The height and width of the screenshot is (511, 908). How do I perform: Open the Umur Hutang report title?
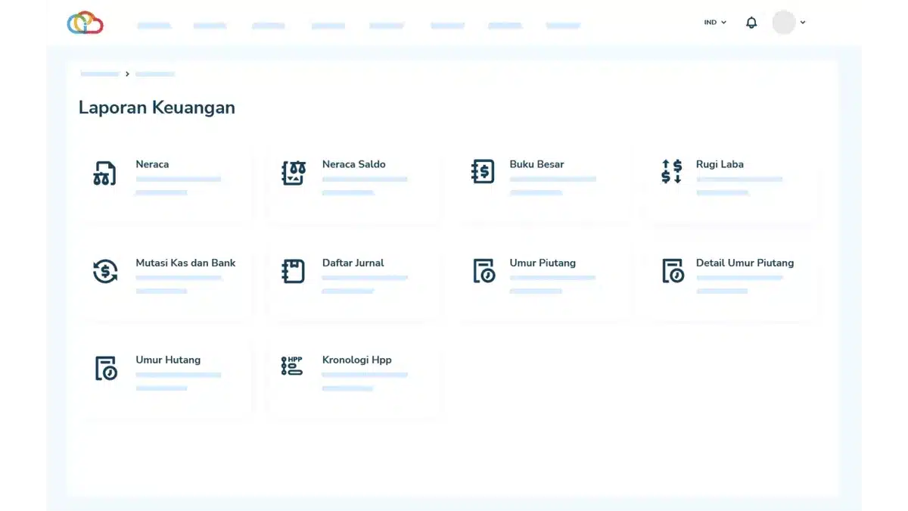tap(168, 360)
